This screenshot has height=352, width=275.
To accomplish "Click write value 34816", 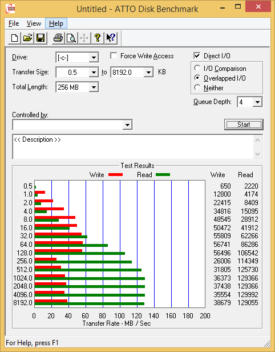I will [222, 211].
